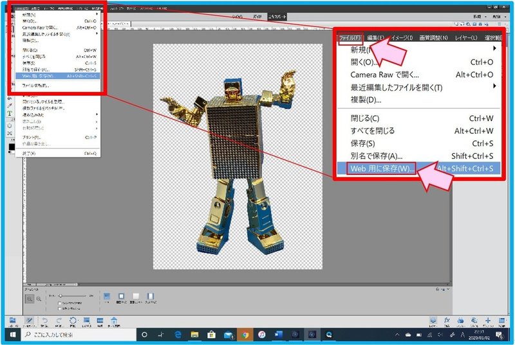
Task: Select the Custom Shape tool in toolbox
Action: (x=10, y=126)
